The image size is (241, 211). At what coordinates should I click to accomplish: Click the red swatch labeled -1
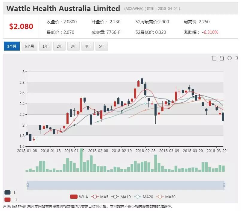(7, 200)
